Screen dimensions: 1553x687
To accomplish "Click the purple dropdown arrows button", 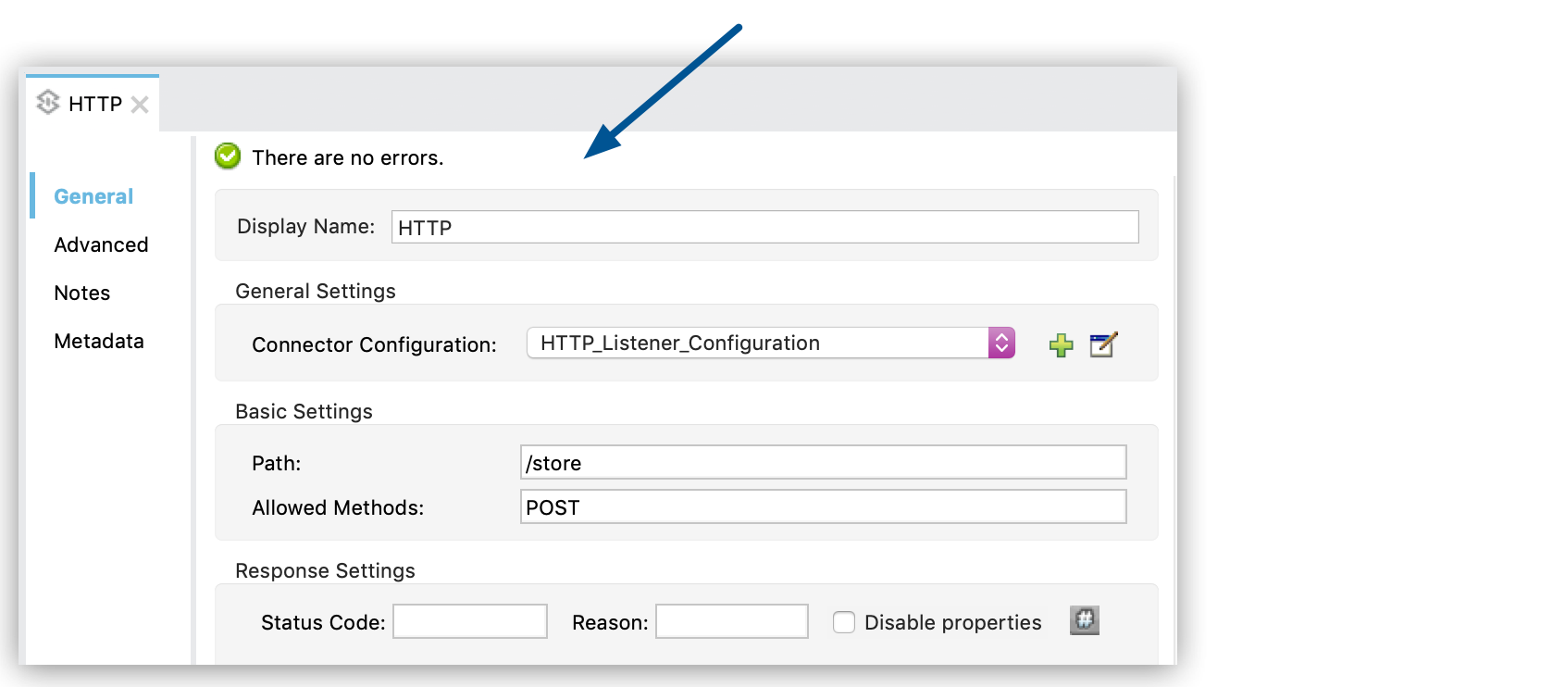I will pos(1001,343).
